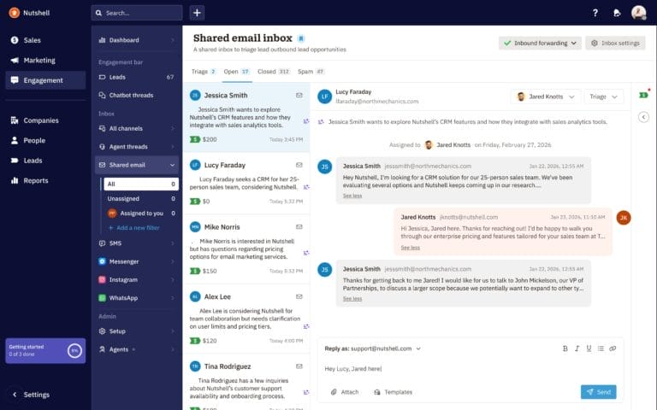Click See less under first Jessica Smith message
Viewport: 657px width, 410px height.
[x=352, y=196]
